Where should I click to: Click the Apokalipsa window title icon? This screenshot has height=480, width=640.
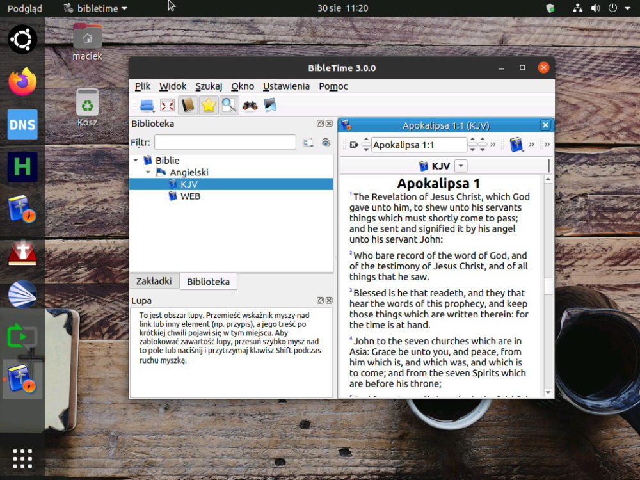346,125
